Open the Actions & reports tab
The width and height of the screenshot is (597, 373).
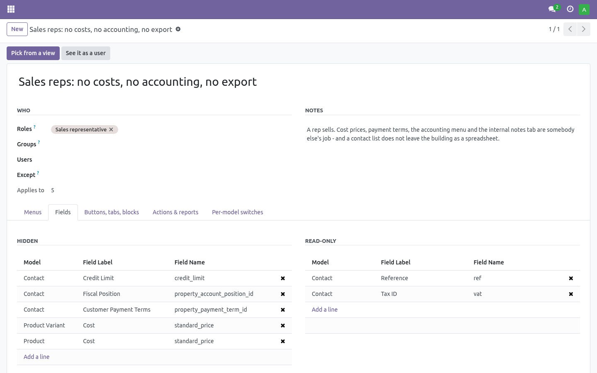[175, 212]
